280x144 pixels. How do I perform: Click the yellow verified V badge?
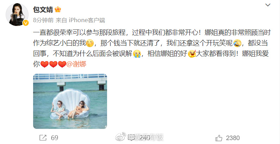(26, 23)
